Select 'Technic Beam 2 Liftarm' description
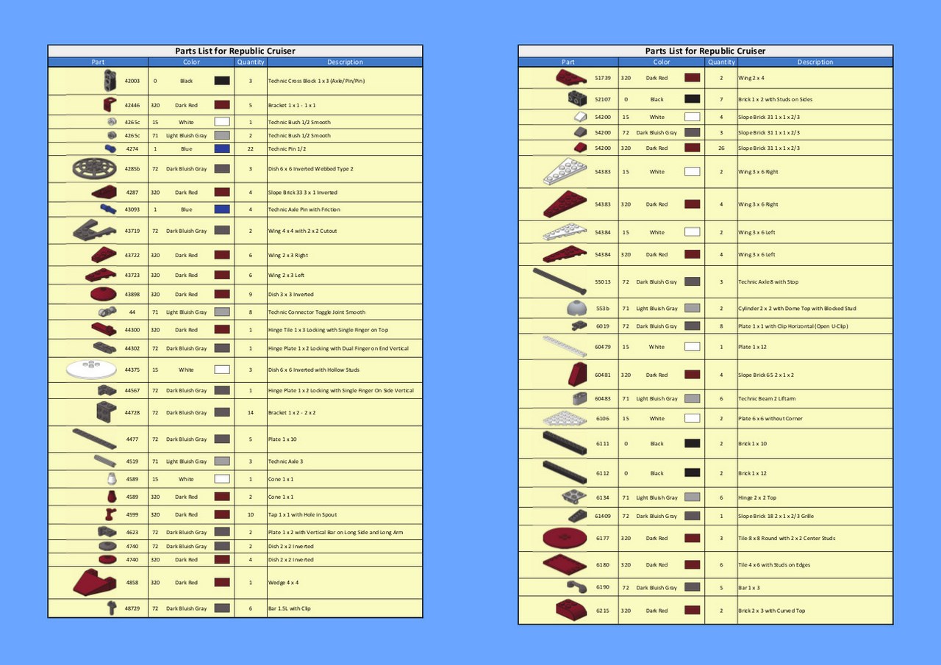Screen dimensions: 941x665 tap(767, 398)
